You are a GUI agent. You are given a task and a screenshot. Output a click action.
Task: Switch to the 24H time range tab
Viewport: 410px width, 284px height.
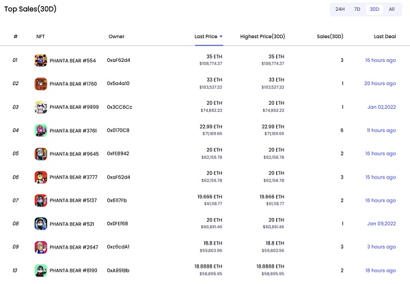(x=340, y=10)
